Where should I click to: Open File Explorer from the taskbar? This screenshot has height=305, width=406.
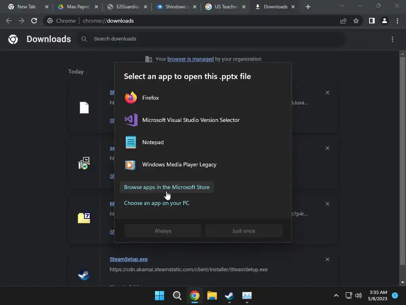(x=212, y=295)
